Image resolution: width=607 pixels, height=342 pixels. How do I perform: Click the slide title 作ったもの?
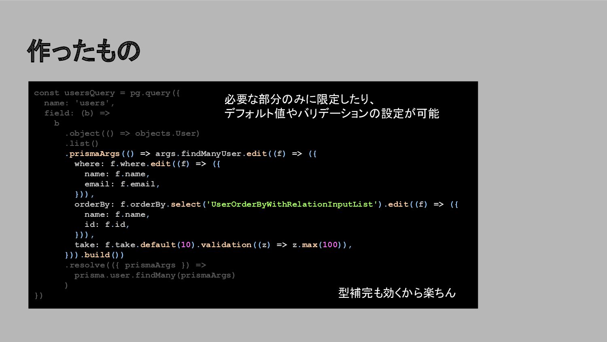tap(84, 51)
